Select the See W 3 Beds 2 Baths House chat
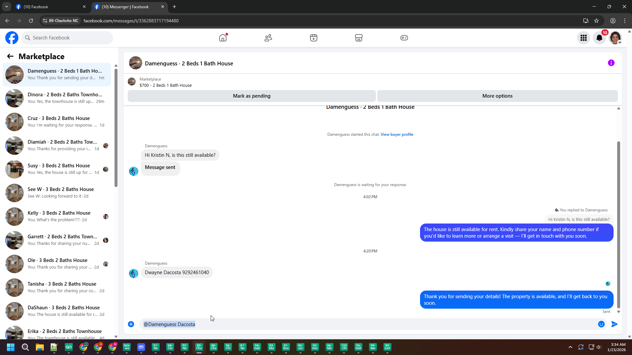This screenshot has height=355, width=632. click(57, 193)
